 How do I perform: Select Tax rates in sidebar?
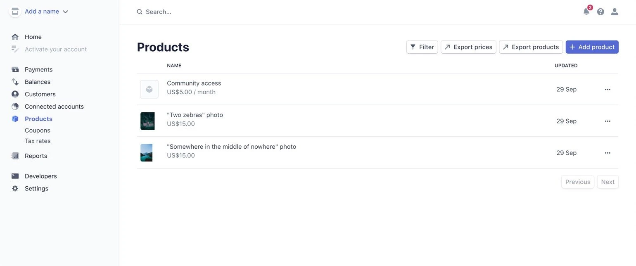[x=38, y=141]
